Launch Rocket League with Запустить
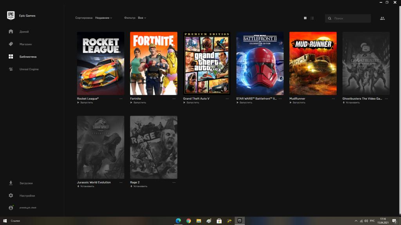This screenshot has width=401, height=225. 85,103
